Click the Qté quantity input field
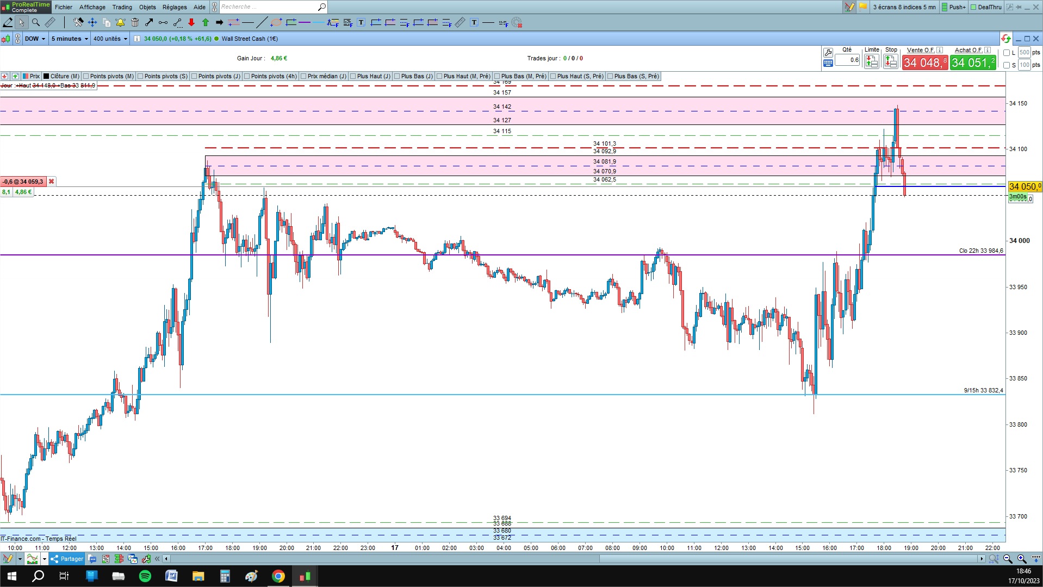This screenshot has height=587, width=1043. point(847,60)
